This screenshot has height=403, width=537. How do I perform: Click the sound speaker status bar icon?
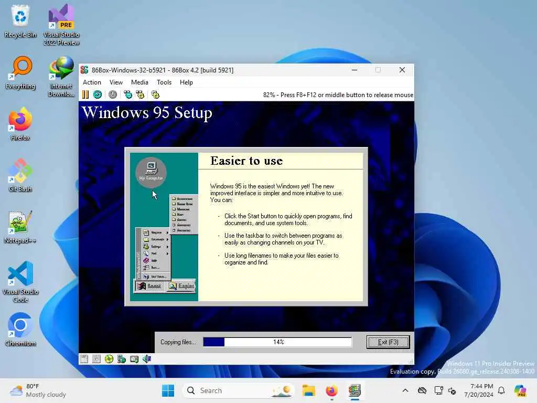[147, 359]
